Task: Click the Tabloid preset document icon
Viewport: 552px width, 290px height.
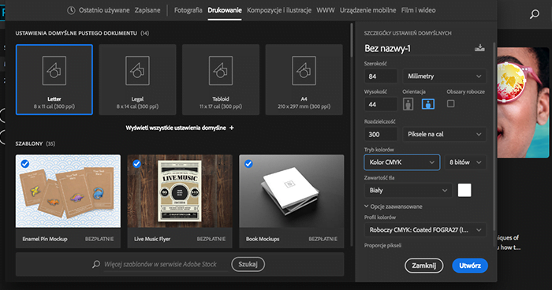Action: pos(221,70)
